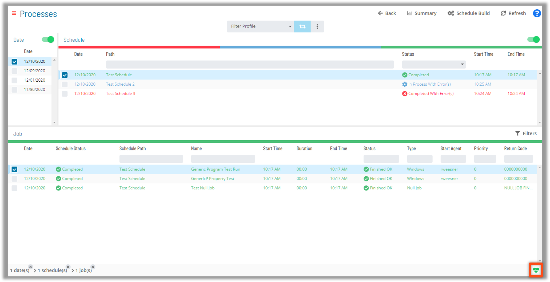
Task: Click the Summary bar chart icon
Action: [410, 13]
